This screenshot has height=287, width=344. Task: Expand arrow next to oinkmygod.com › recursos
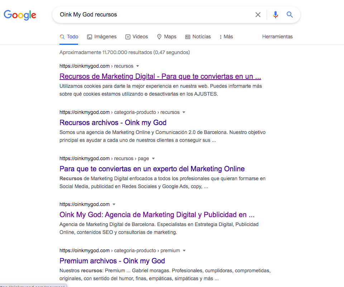[138, 66]
